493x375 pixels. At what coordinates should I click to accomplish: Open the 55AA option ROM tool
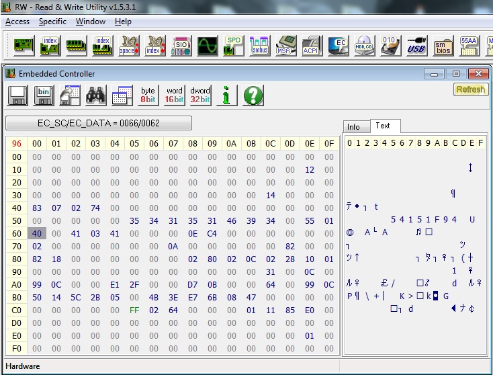(x=469, y=46)
